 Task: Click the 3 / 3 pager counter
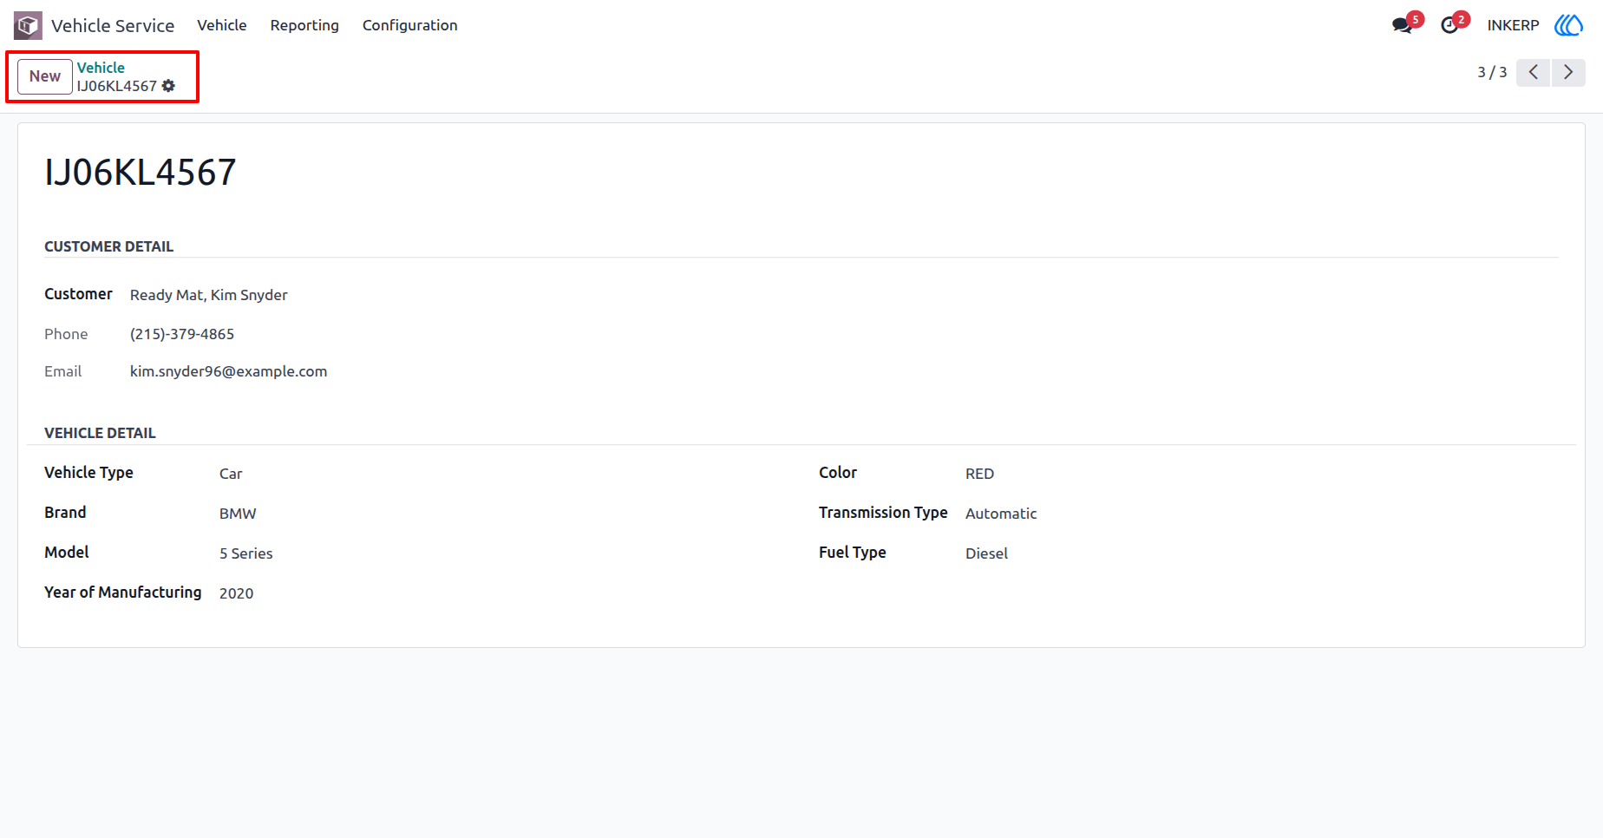point(1492,72)
